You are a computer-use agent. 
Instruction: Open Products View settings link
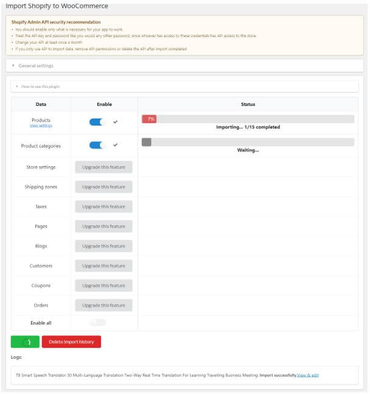point(41,126)
